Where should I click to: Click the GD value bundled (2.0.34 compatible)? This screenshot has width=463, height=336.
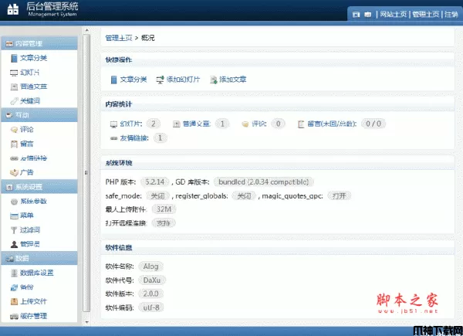(x=263, y=182)
